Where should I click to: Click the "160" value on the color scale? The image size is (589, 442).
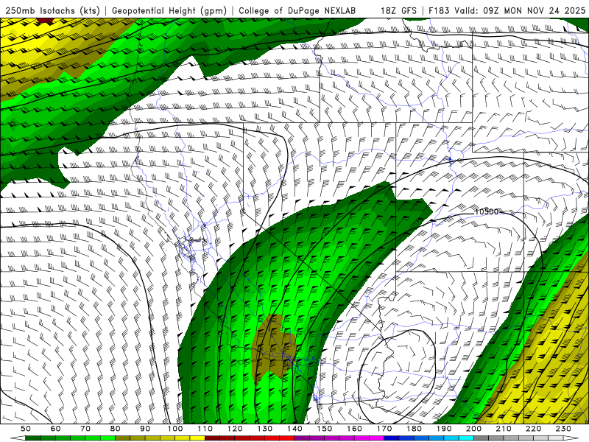click(x=354, y=429)
